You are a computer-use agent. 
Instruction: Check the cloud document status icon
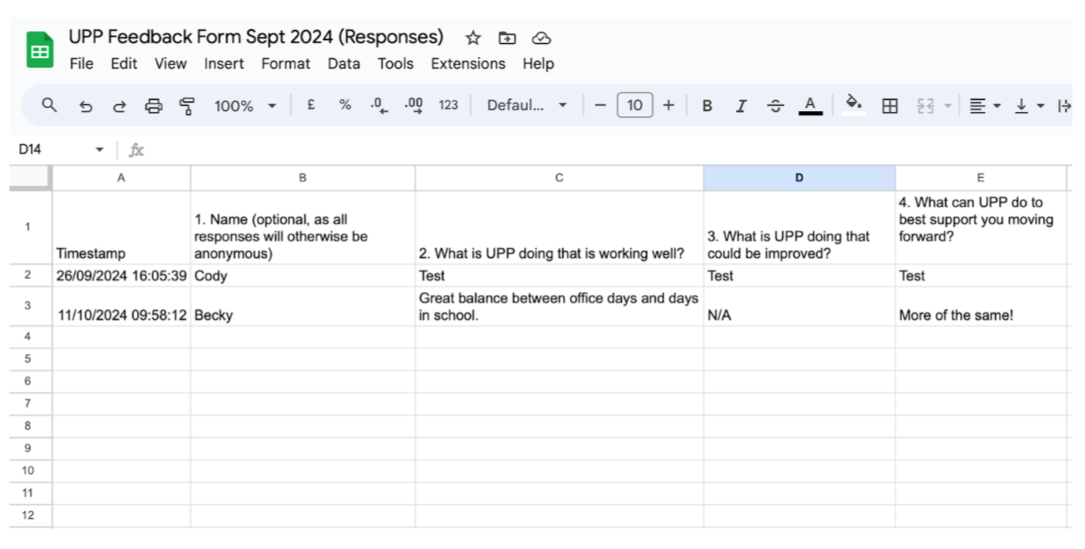(541, 38)
